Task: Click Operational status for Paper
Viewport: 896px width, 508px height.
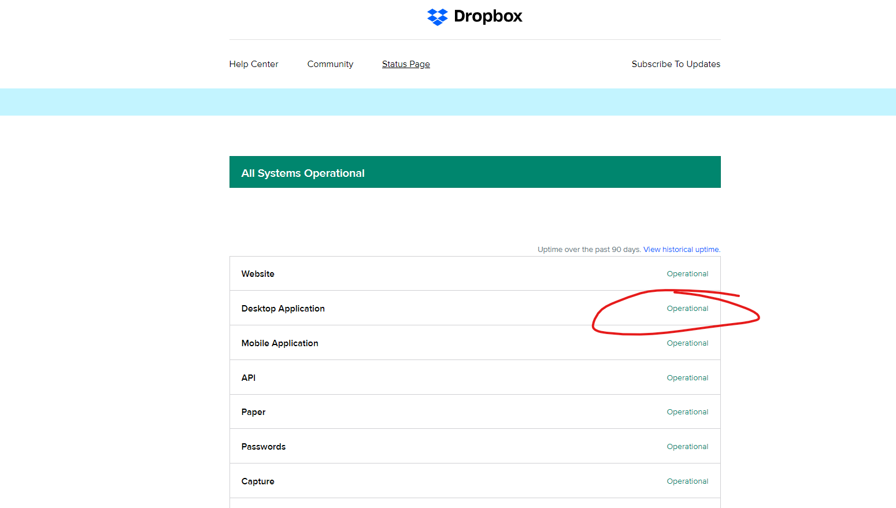Action: [x=687, y=412]
